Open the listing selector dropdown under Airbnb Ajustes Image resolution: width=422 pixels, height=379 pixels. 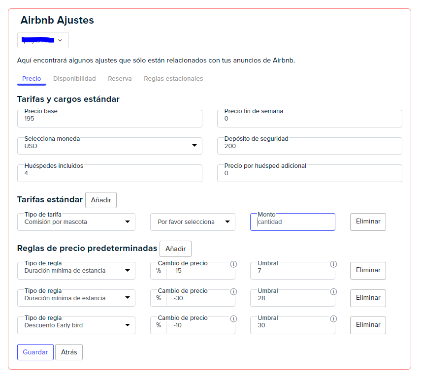[43, 40]
